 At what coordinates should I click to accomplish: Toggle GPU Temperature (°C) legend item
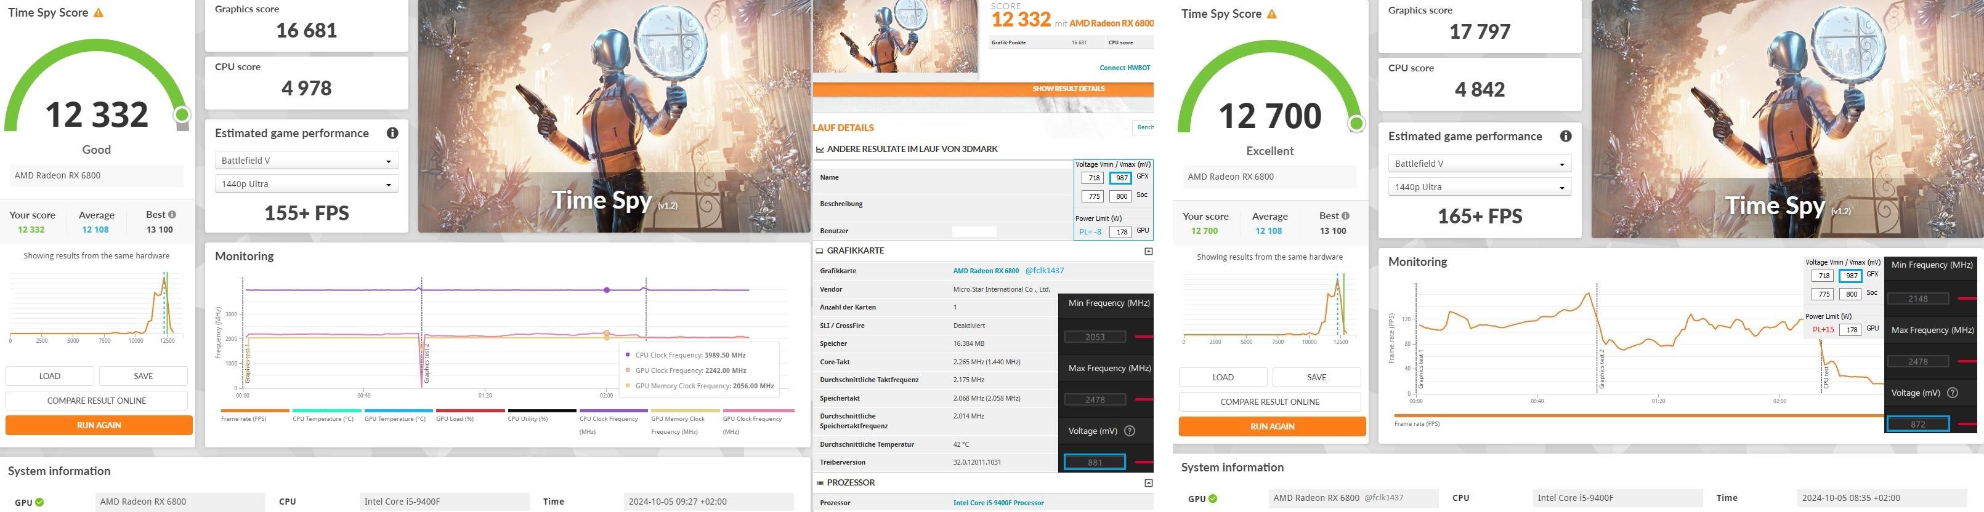tap(398, 416)
